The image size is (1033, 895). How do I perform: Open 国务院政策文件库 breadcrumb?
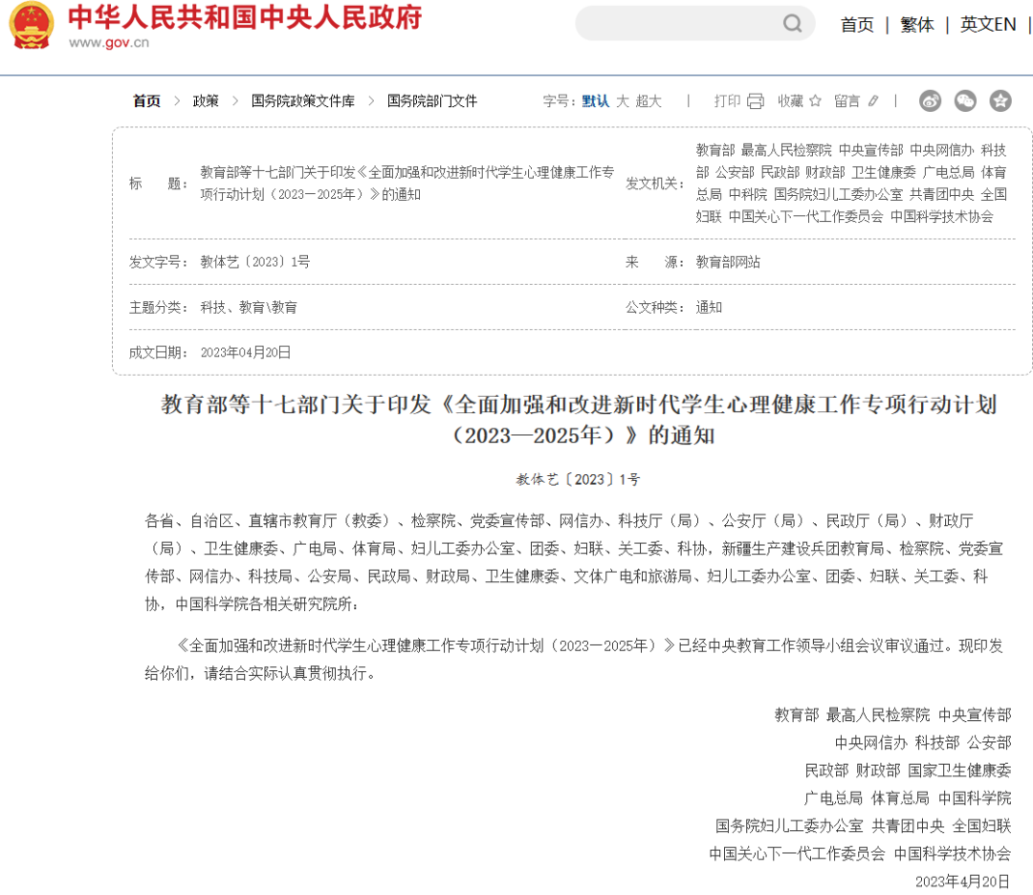click(x=302, y=101)
